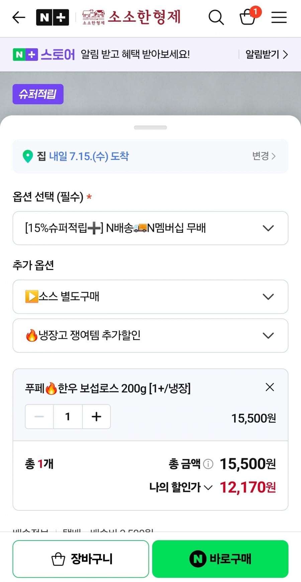
Task: Decrease quantity with minus button
Action: (39, 416)
